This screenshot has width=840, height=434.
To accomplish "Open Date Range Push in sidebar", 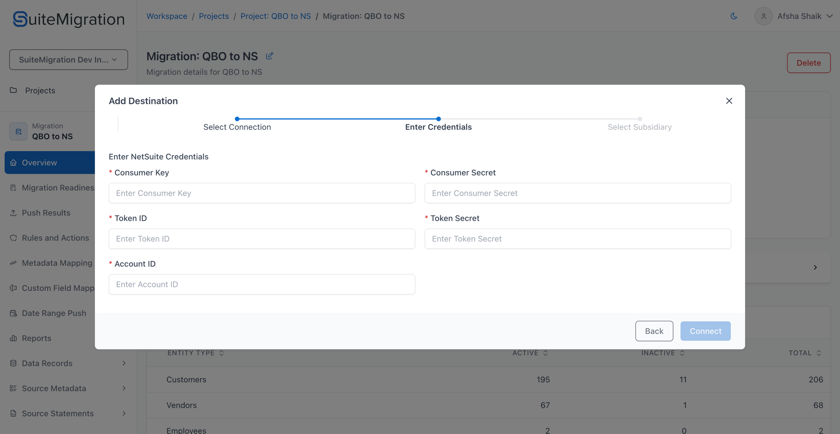I will point(54,313).
